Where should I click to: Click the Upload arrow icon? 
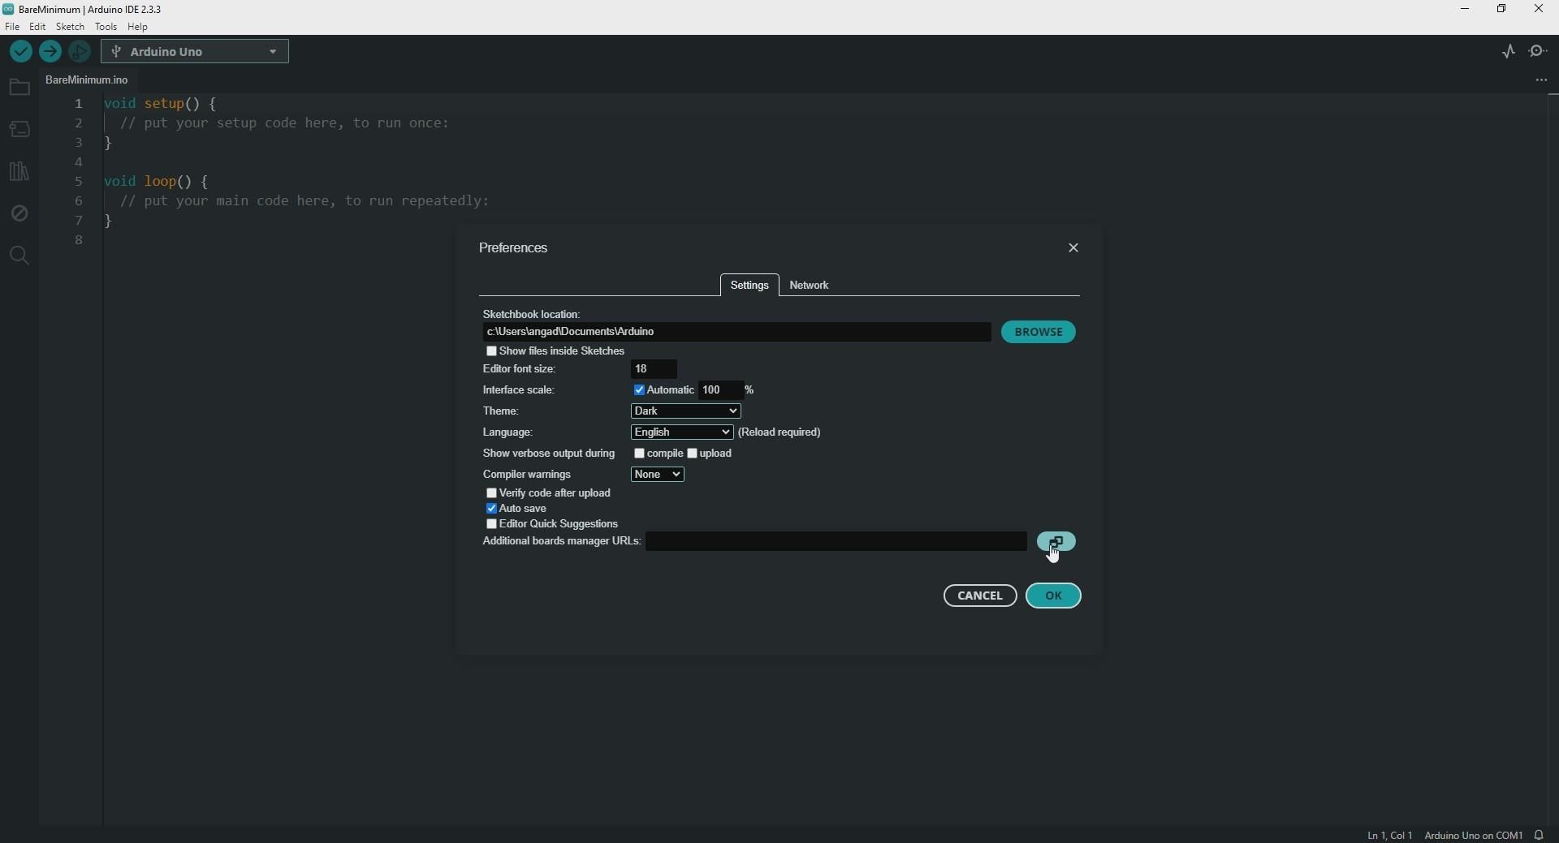pyautogui.click(x=50, y=52)
